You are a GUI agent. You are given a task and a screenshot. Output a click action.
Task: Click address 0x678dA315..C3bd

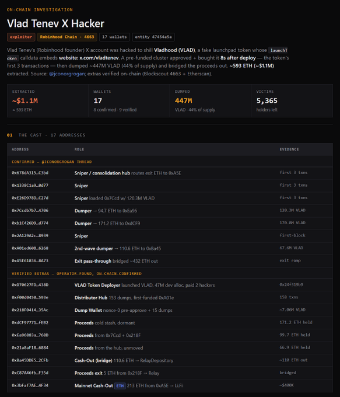click(x=30, y=173)
